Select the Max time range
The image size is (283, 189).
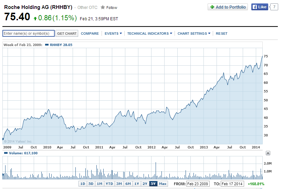(163, 184)
